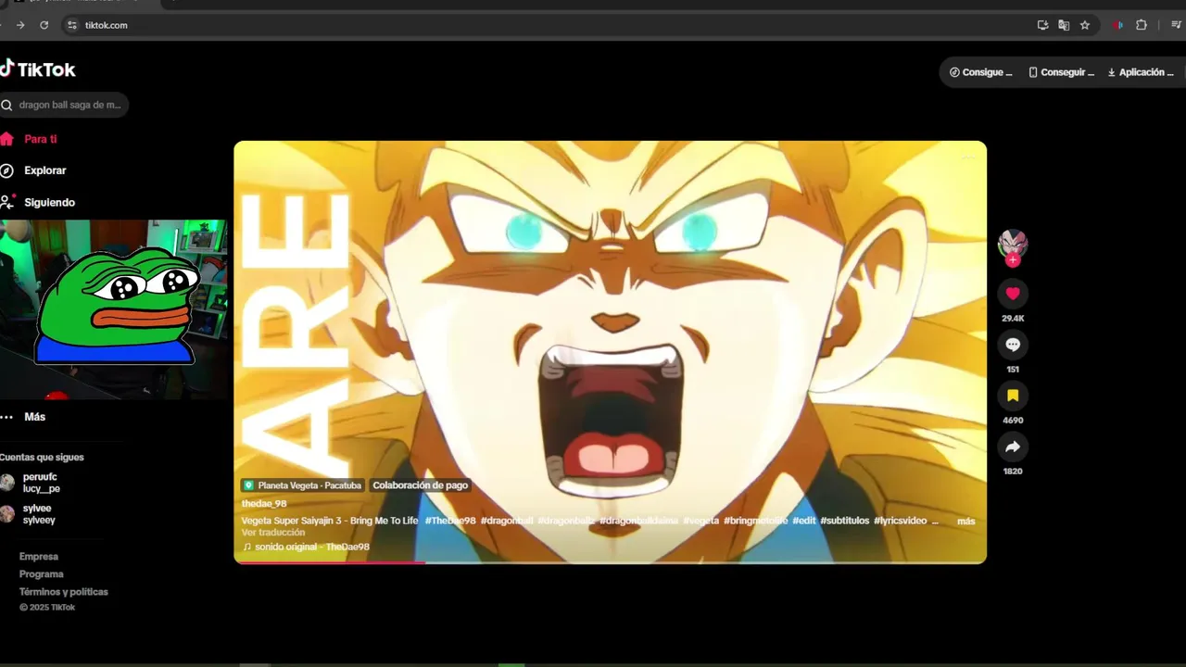Click the Pepe frog webcam overlay
This screenshot has width=1186, height=667.
(x=117, y=306)
